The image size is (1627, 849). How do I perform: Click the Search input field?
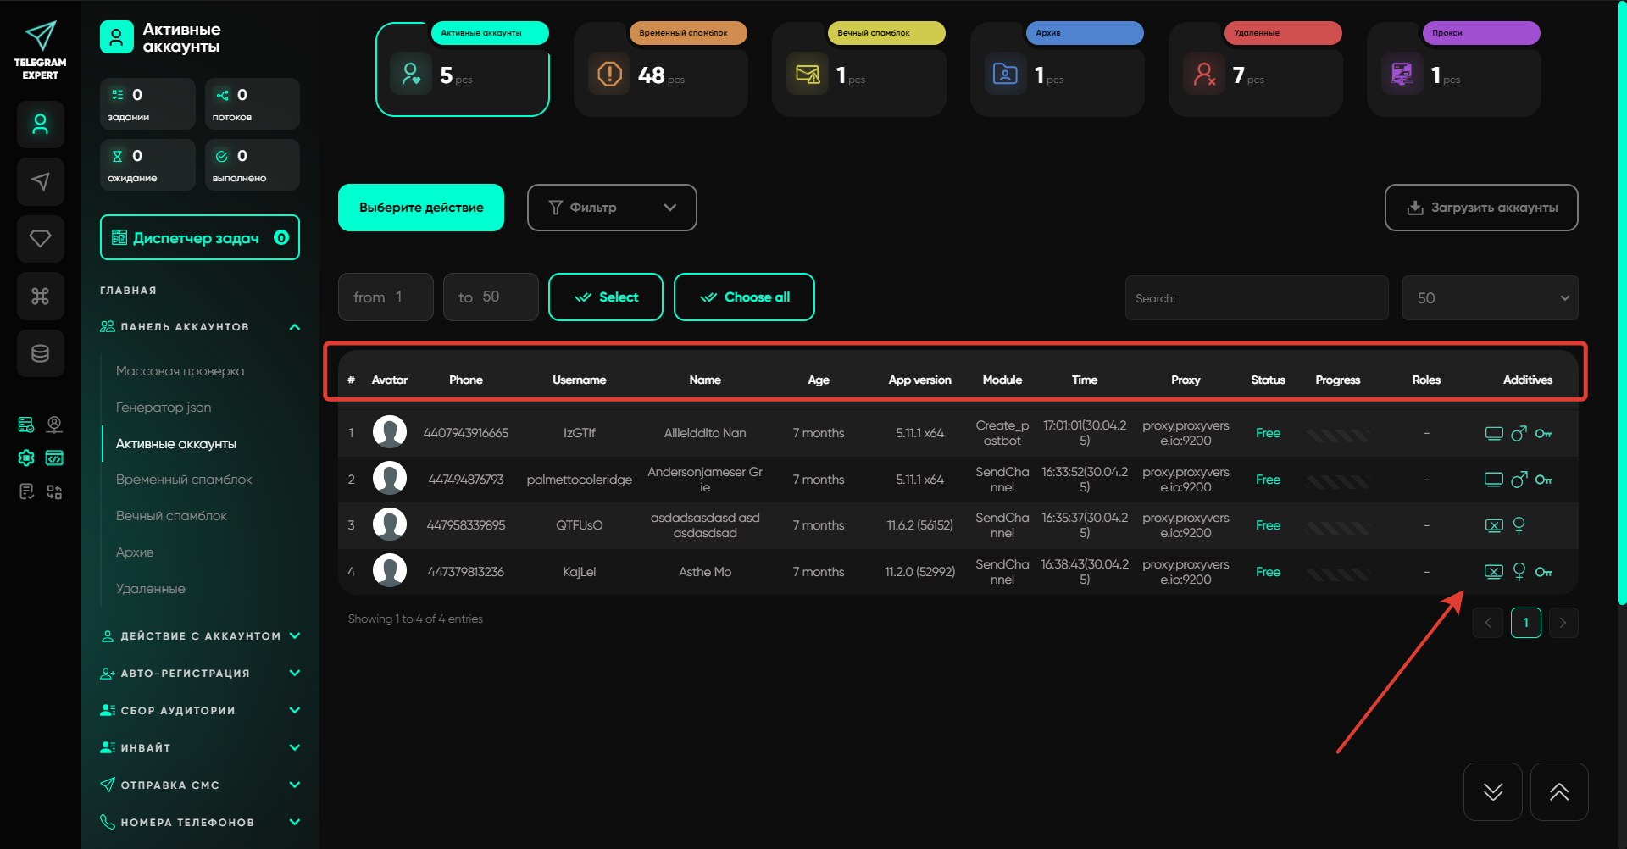click(1256, 298)
